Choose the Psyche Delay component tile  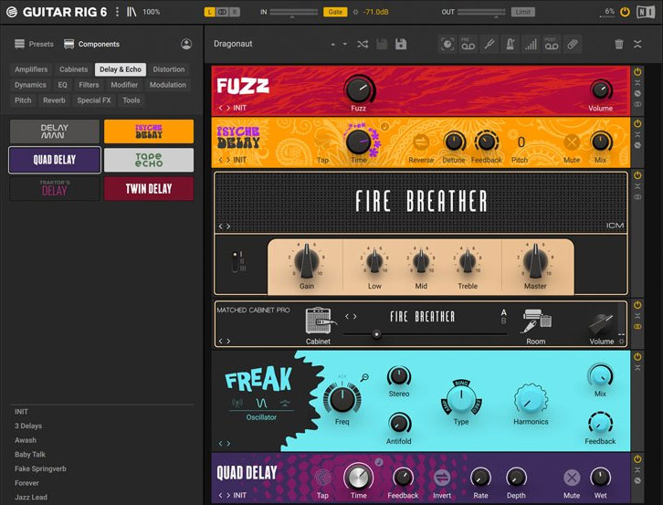149,132
